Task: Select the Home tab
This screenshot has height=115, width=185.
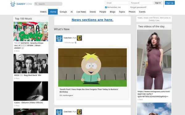Action: coord(53,12)
